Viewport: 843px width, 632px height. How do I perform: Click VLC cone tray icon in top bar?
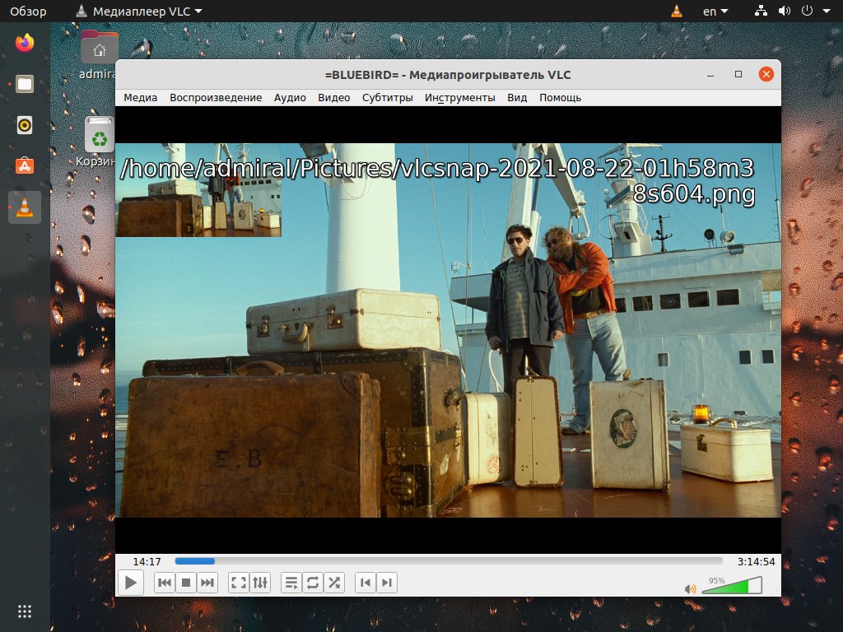[677, 11]
